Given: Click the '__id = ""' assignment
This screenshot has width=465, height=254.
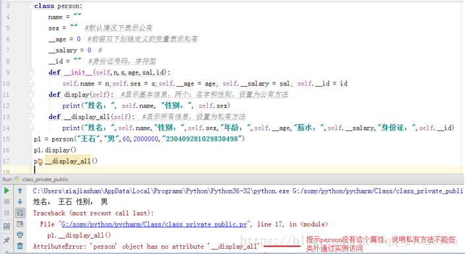Looking at the screenshot, I should tap(65, 61).
